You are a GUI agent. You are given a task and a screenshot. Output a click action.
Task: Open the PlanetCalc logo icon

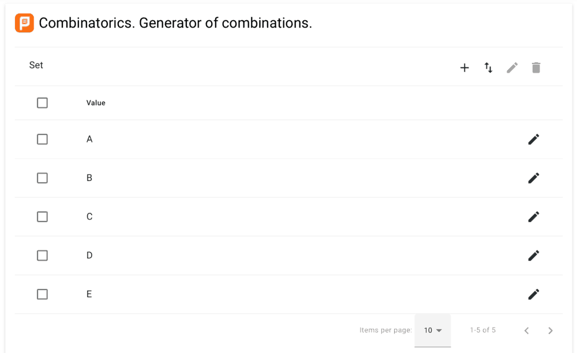[x=24, y=23]
